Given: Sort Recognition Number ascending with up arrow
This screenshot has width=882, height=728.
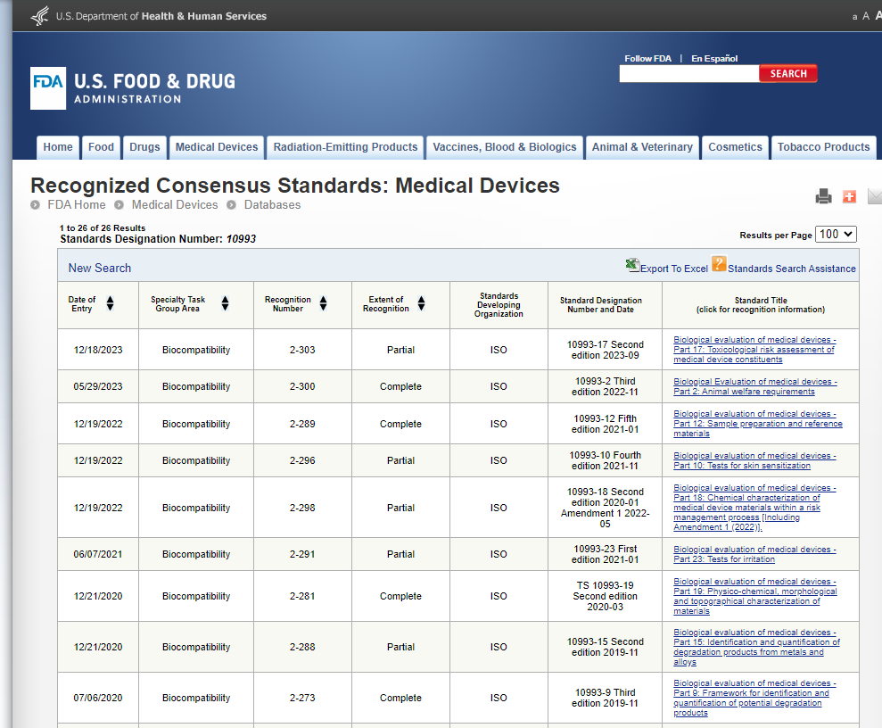Looking at the screenshot, I should point(323,299).
